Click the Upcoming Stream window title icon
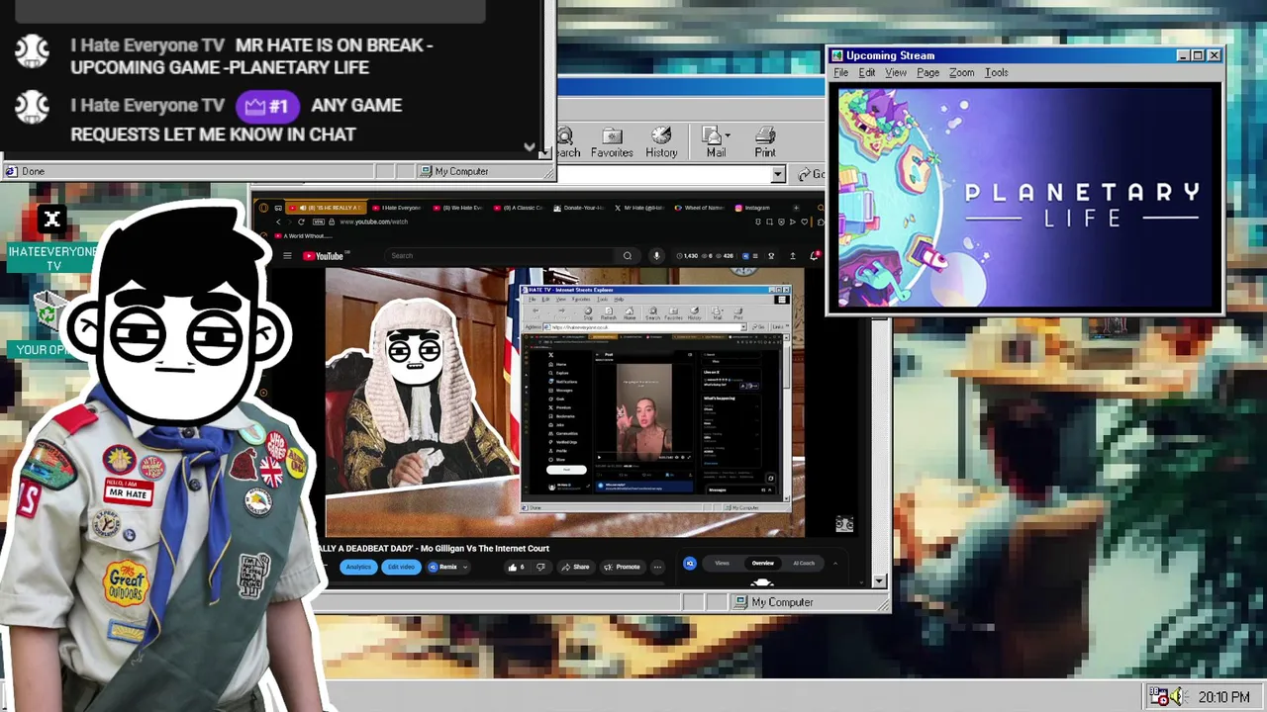The image size is (1267, 712). (x=837, y=55)
